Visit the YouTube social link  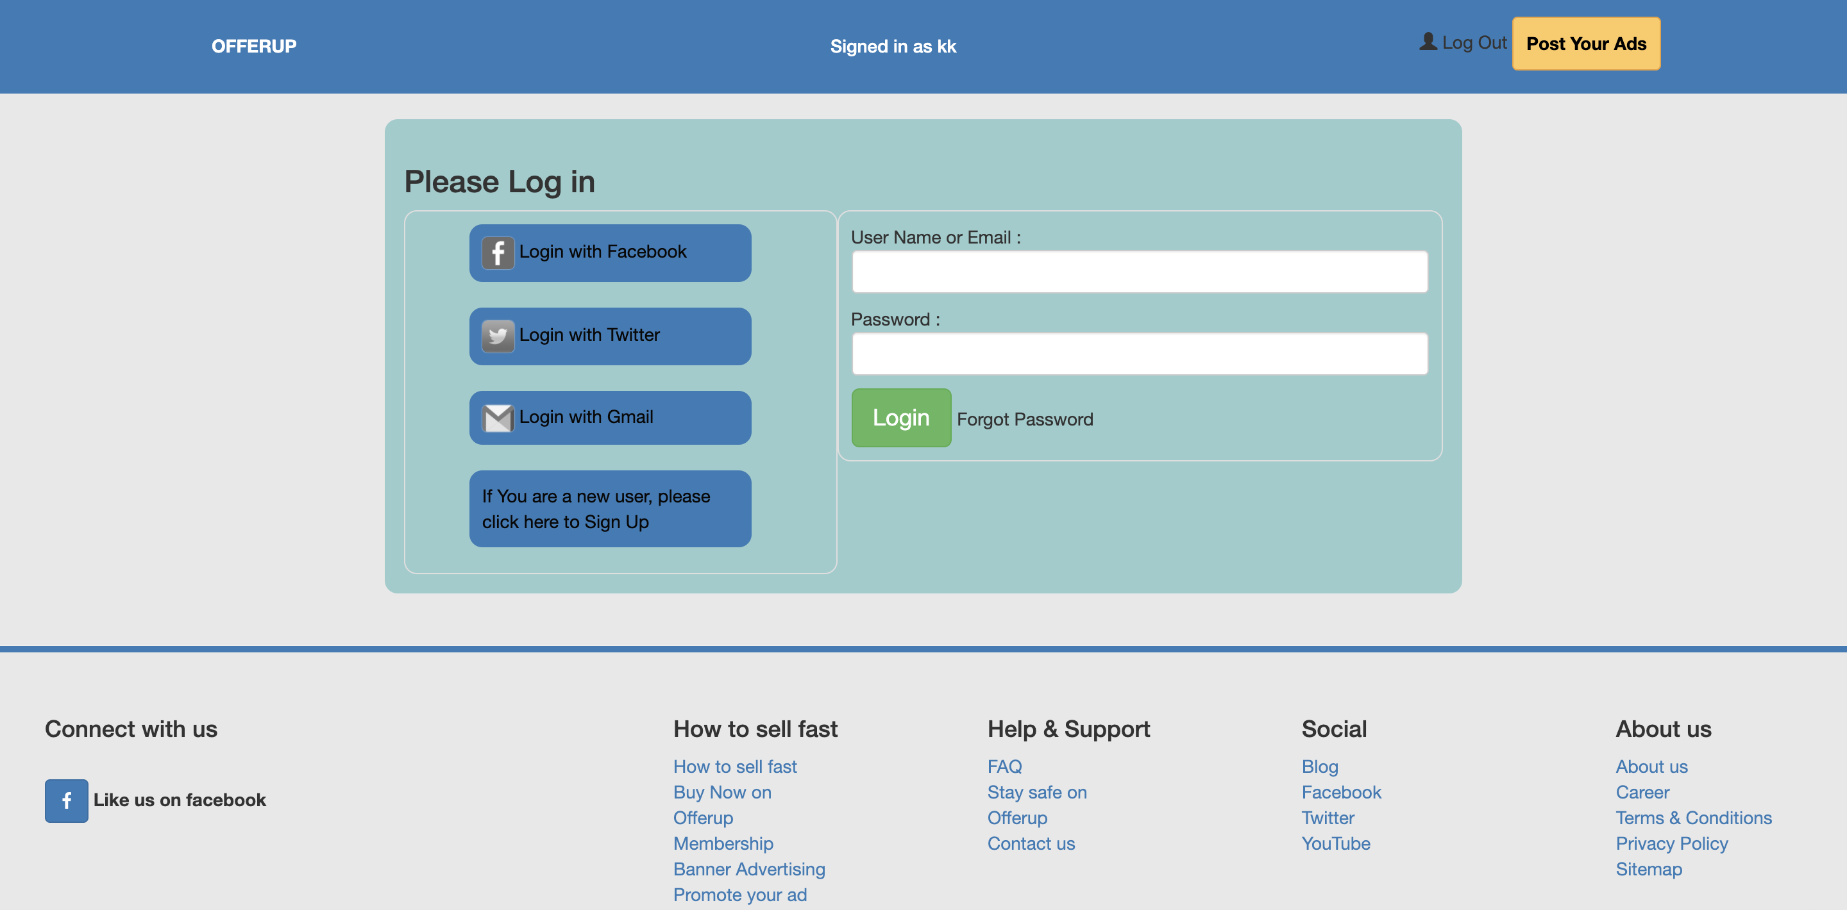click(1335, 843)
